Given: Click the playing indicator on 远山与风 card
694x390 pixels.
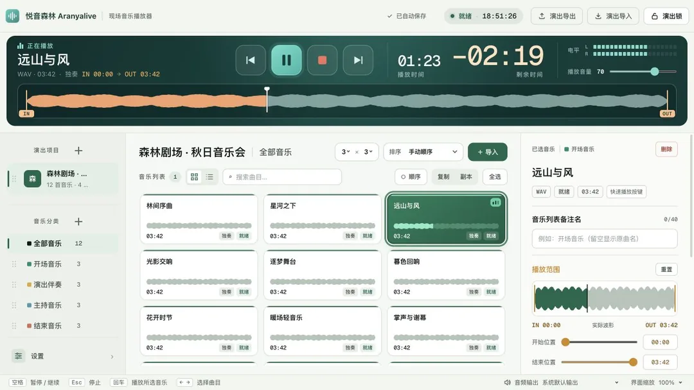Looking at the screenshot, I should pos(495,202).
